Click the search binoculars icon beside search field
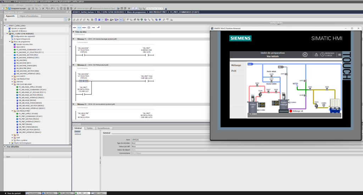This screenshot has width=363, height=195. (x=166, y=8)
